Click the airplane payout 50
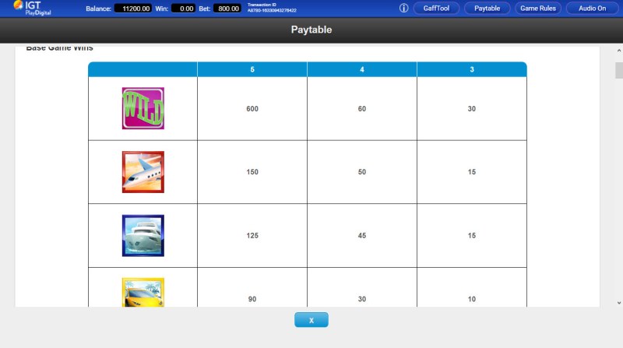623x348 pixels. (x=362, y=172)
